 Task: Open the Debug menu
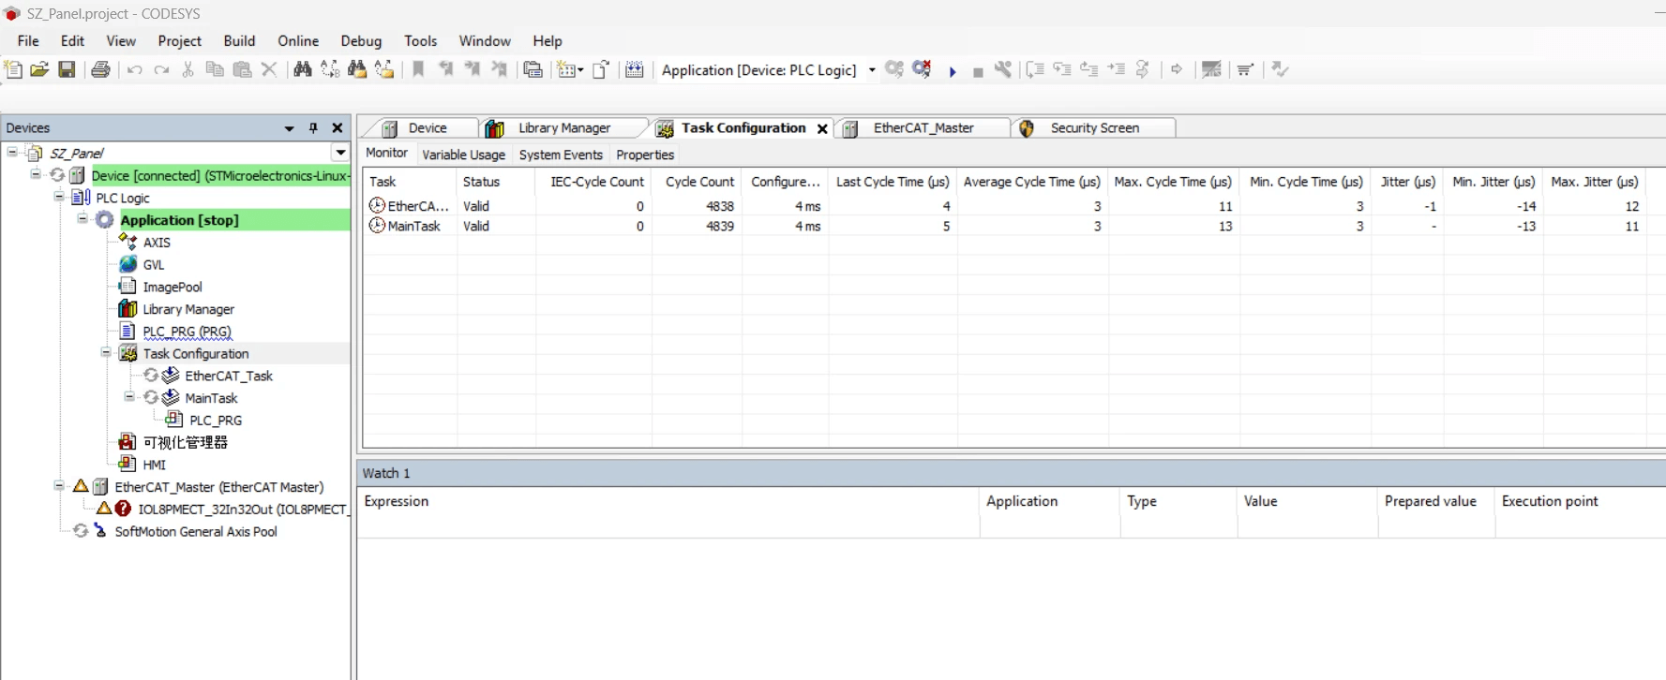(x=361, y=41)
